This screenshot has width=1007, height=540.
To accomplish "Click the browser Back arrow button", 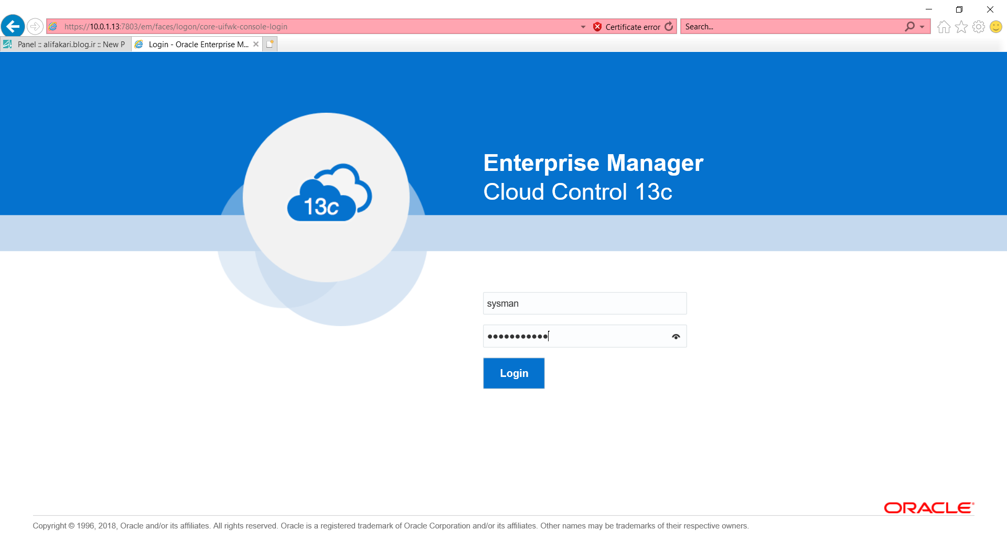I will click(13, 26).
